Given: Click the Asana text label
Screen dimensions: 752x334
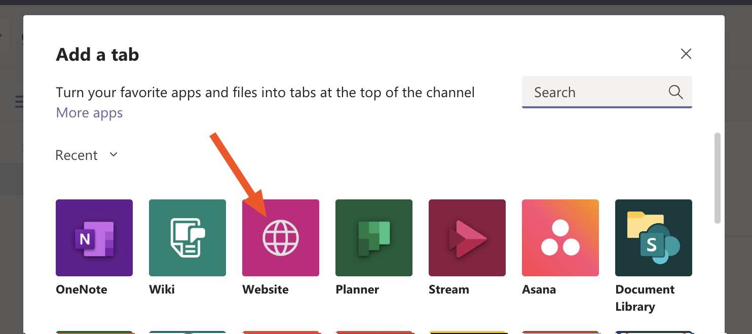Looking at the screenshot, I should pos(539,289).
